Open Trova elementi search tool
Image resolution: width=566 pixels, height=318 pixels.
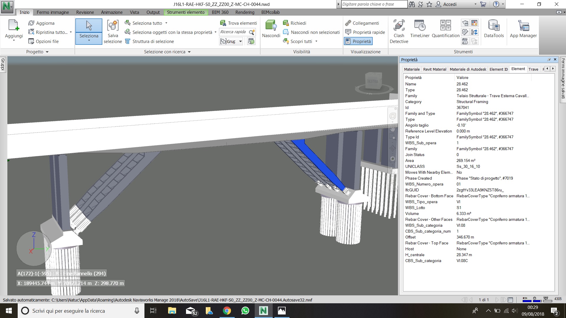click(238, 23)
